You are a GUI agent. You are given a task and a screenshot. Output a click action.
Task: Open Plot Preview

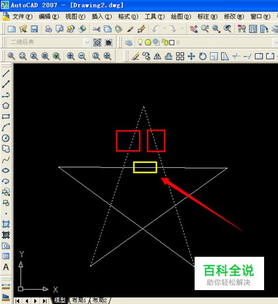coord(59,29)
